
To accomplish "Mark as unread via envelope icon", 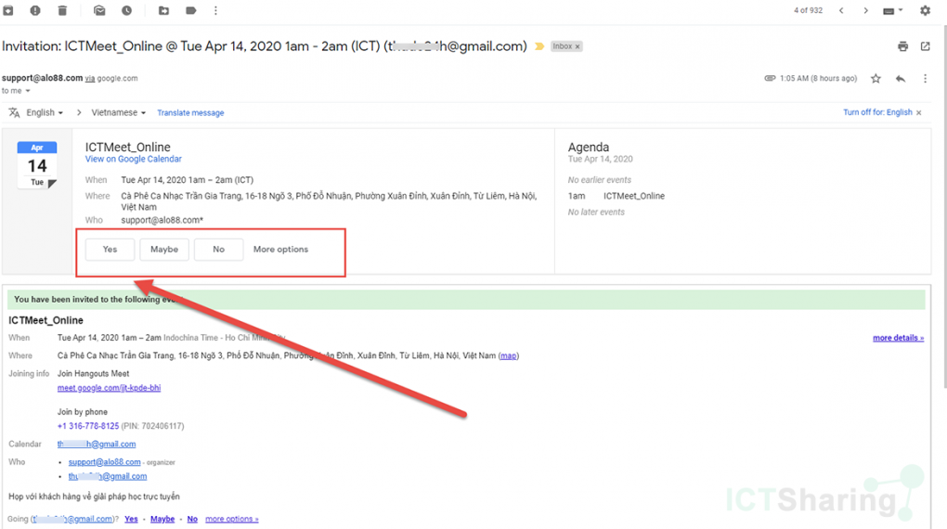I will [99, 10].
